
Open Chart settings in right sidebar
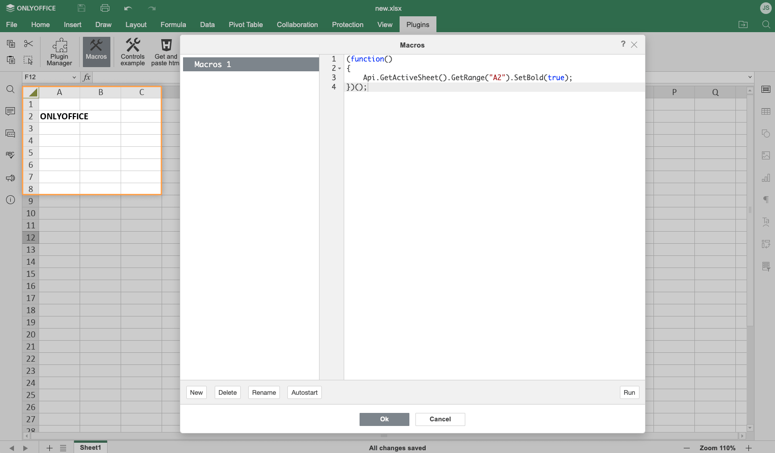click(x=766, y=178)
